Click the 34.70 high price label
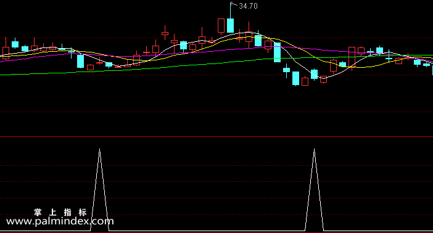This screenshot has height=233, width=433. click(248, 6)
